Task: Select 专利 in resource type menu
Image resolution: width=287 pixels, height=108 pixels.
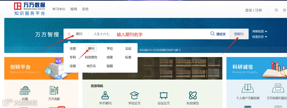Action: (x=73, y=57)
